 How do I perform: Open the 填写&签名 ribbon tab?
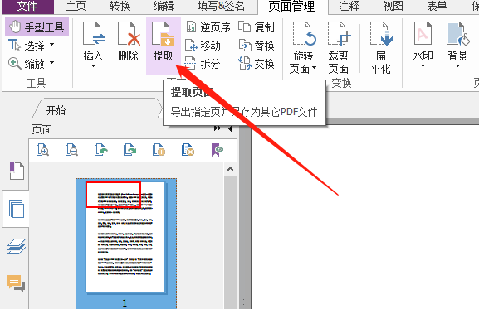(221, 6)
